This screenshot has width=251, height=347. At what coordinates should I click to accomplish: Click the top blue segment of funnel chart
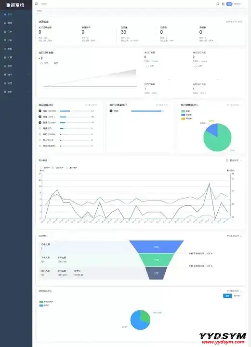pyautogui.click(x=157, y=247)
